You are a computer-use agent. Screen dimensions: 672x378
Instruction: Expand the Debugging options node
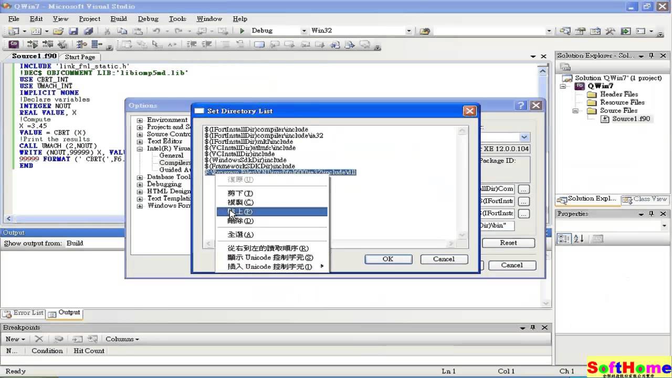pos(140,184)
